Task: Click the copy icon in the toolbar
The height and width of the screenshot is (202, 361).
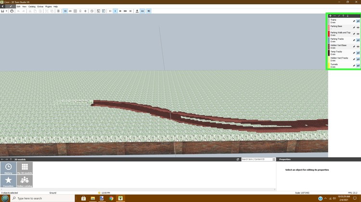Action: 35,11
